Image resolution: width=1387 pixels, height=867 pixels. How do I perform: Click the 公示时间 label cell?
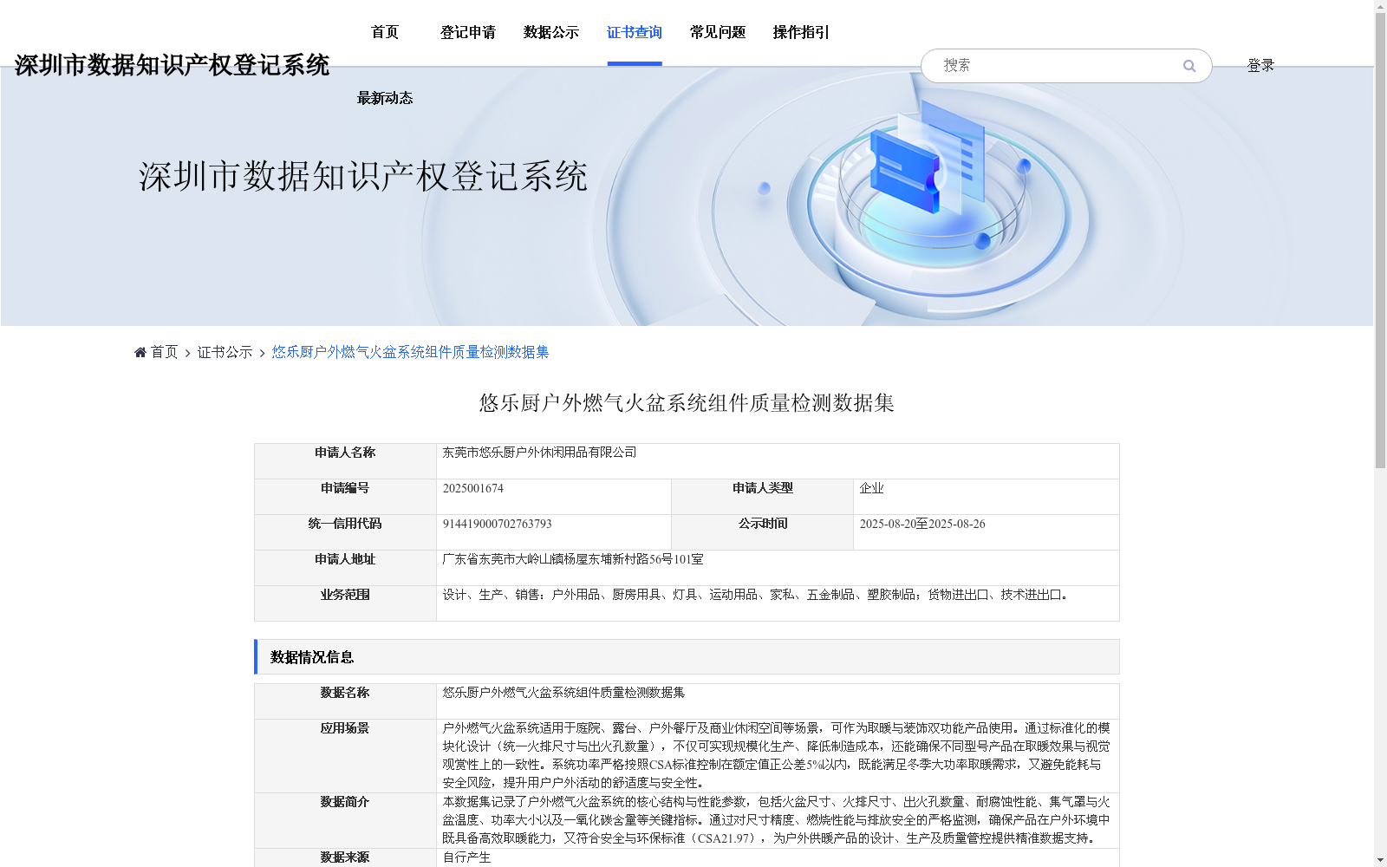[763, 532]
